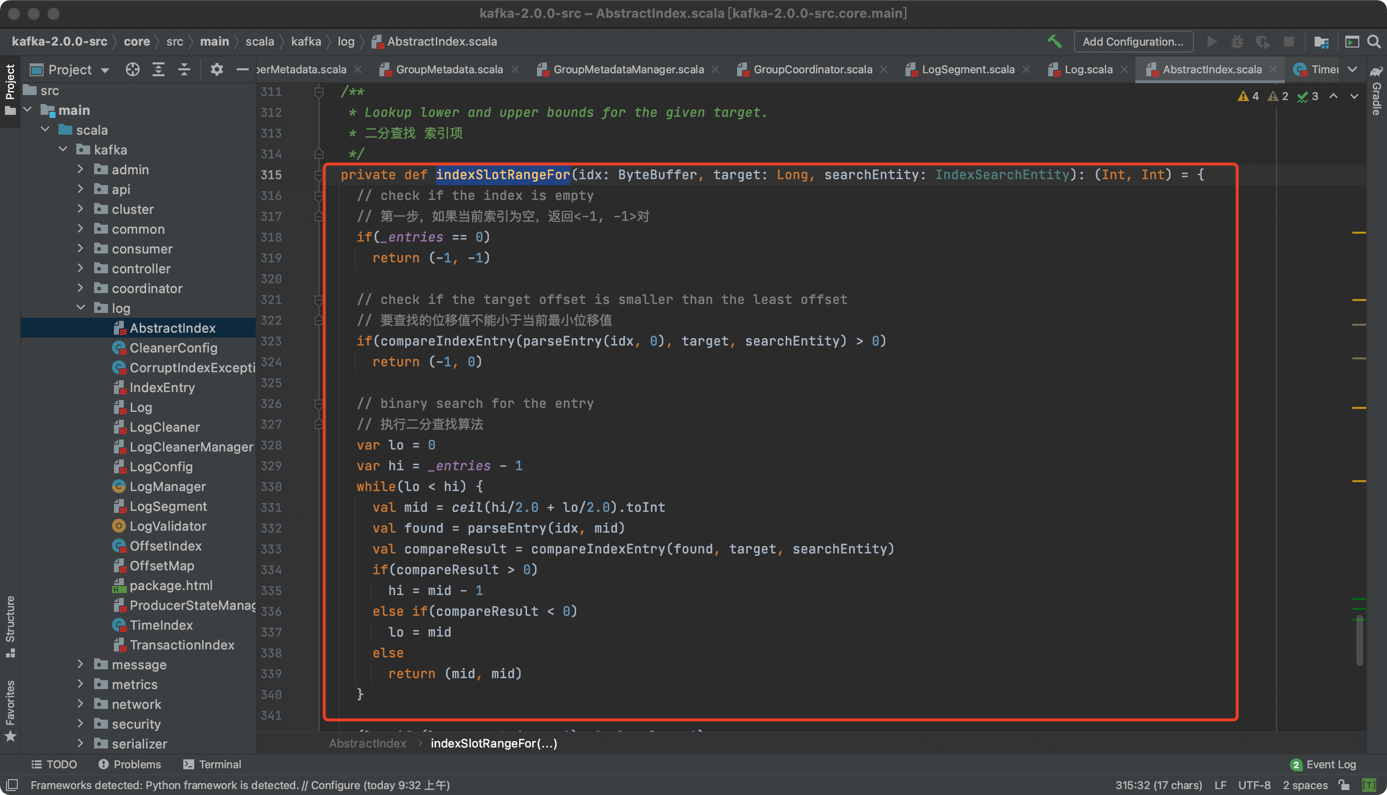The width and height of the screenshot is (1387, 795).
Task: Open the Project Structure icon in the toolbar
Action: [1321, 42]
